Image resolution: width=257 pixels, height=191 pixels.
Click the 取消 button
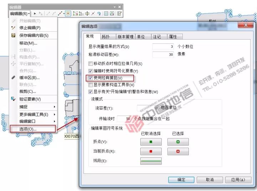pos(210,180)
